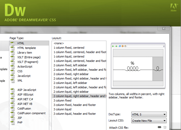Screen dimensions: 181x130
Task: Select XSLT (Entire page) type
Action: (x=29, y=57)
